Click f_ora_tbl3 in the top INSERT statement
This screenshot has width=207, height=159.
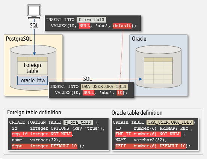point(91,20)
